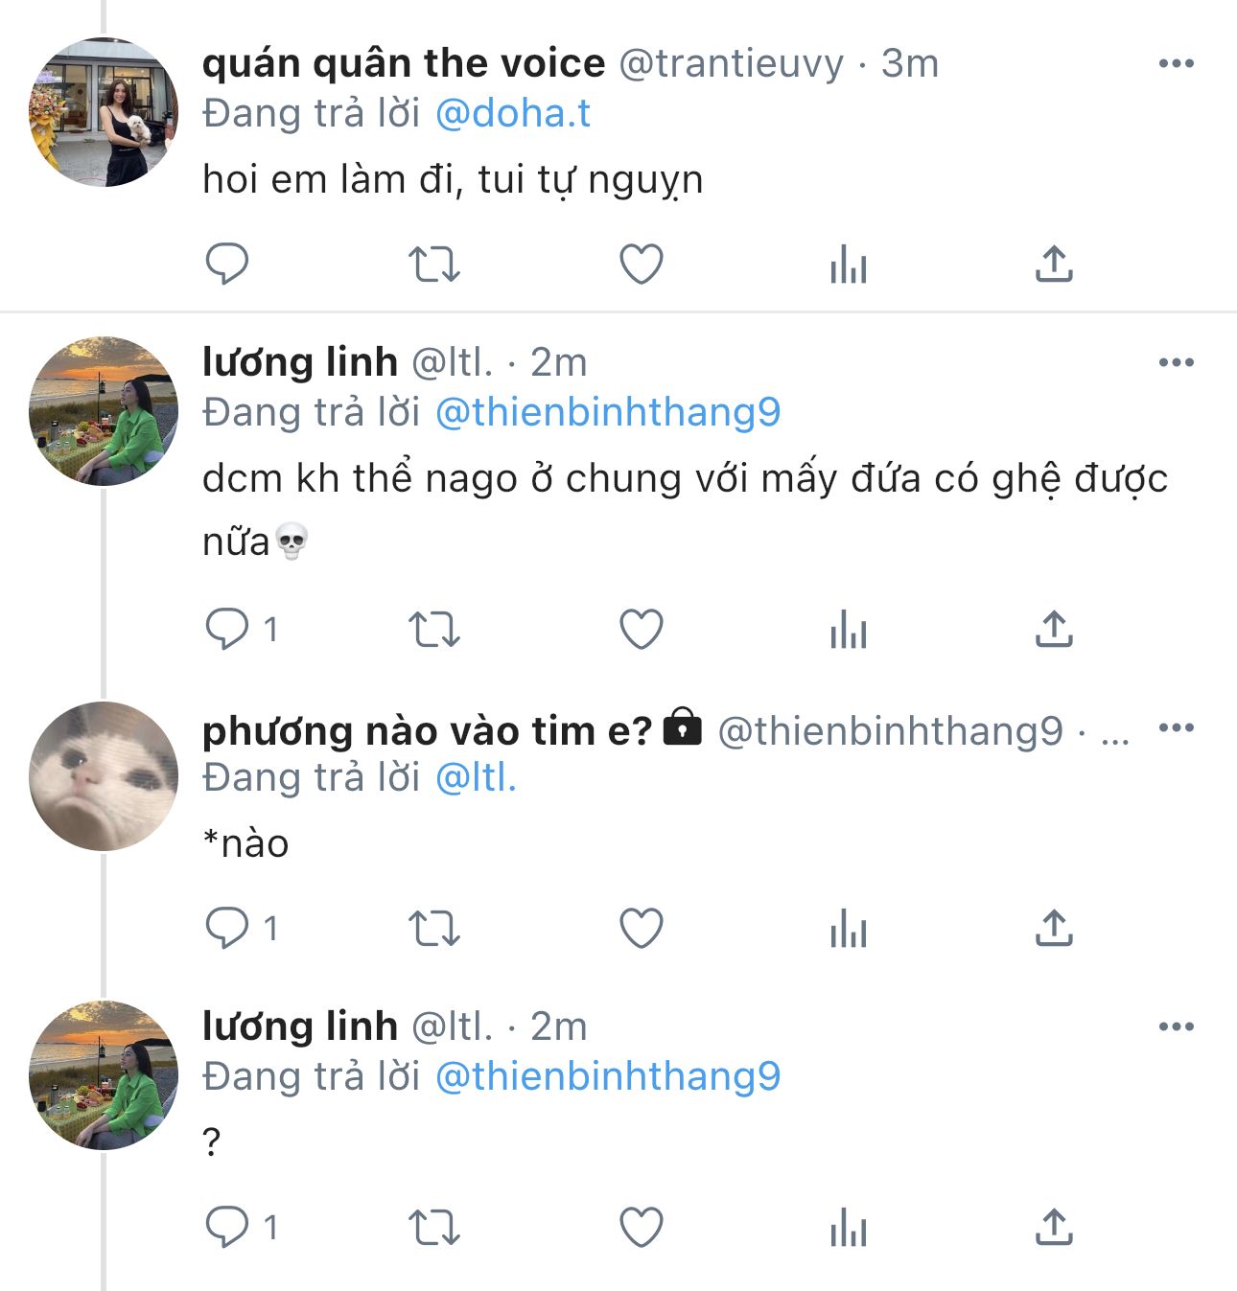The image size is (1237, 1291).
Task: Reply to the quán quân the voice tweet
Action: (227, 264)
